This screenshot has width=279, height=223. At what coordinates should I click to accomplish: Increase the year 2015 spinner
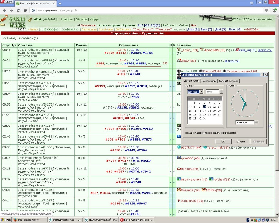click(x=221, y=91)
